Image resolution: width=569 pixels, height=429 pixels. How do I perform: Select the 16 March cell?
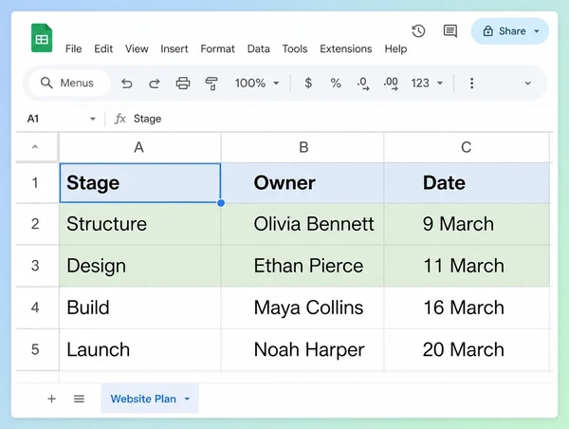coord(467,308)
